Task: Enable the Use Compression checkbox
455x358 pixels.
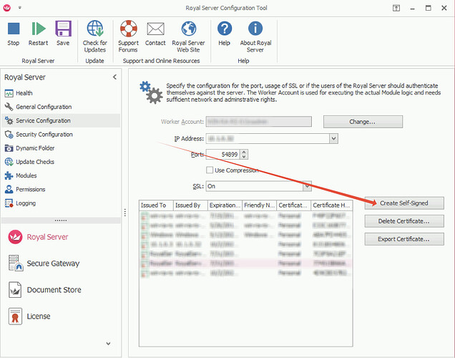Action: point(210,170)
